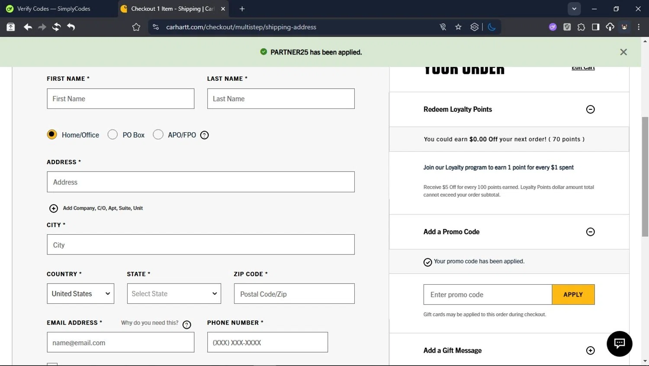Click the 'Your promo code has been applied.' message
649x366 pixels.
479,261
